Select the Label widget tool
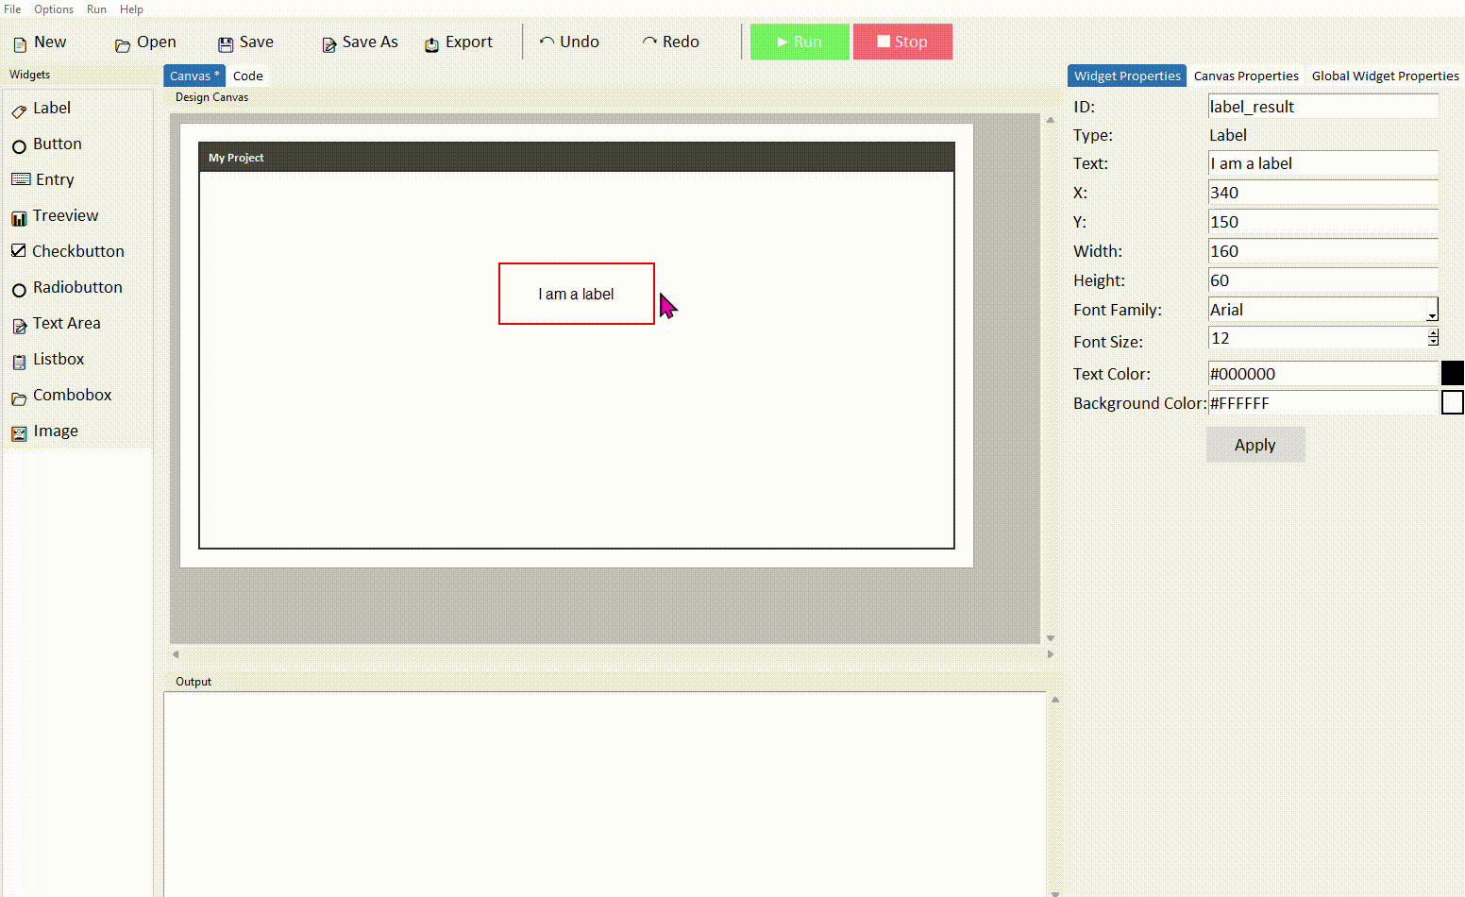The image size is (1465, 897). 52,108
